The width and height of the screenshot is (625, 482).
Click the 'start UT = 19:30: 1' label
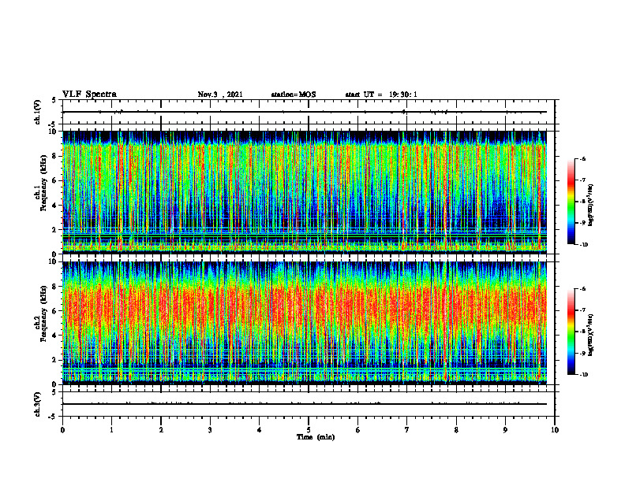pyautogui.click(x=381, y=95)
